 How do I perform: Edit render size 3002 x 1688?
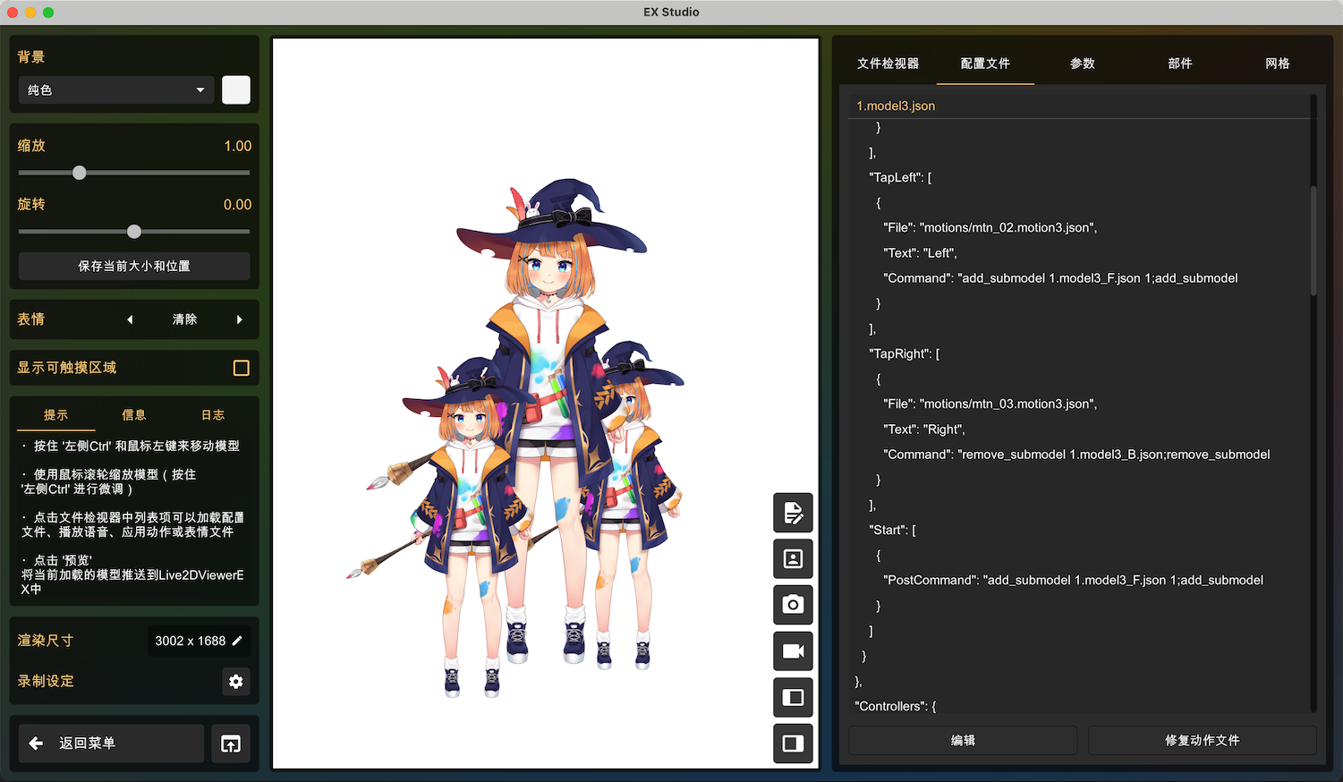tap(199, 641)
